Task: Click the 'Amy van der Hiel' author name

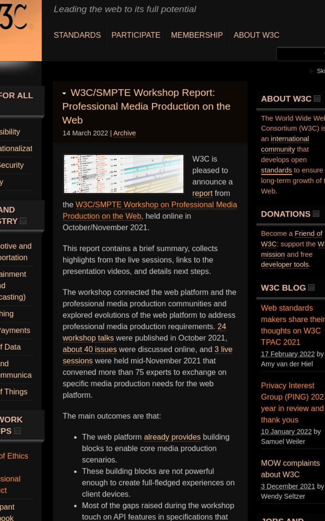Action: tap(287, 364)
